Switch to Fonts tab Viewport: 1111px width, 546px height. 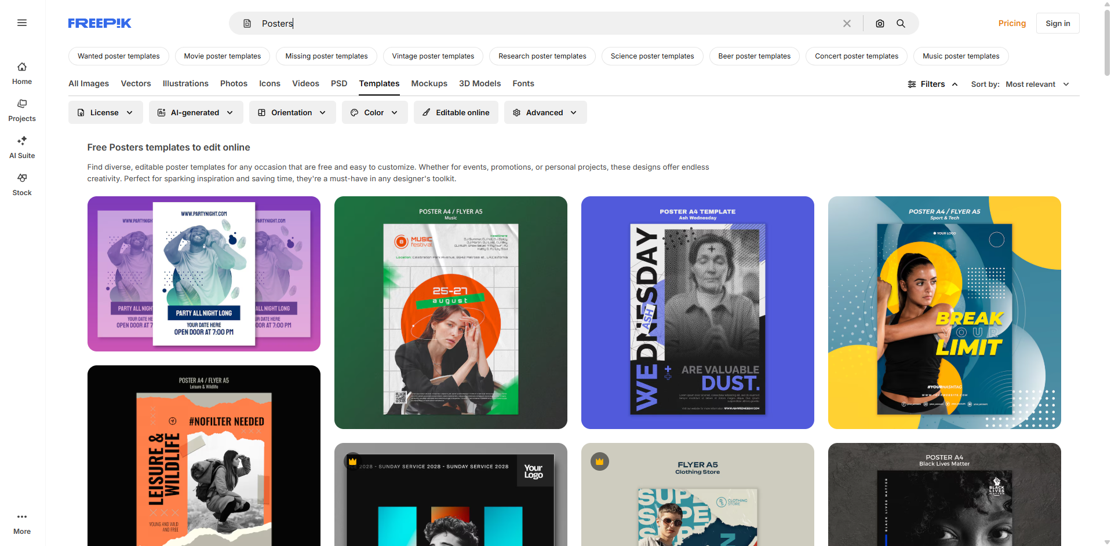point(523,83)
